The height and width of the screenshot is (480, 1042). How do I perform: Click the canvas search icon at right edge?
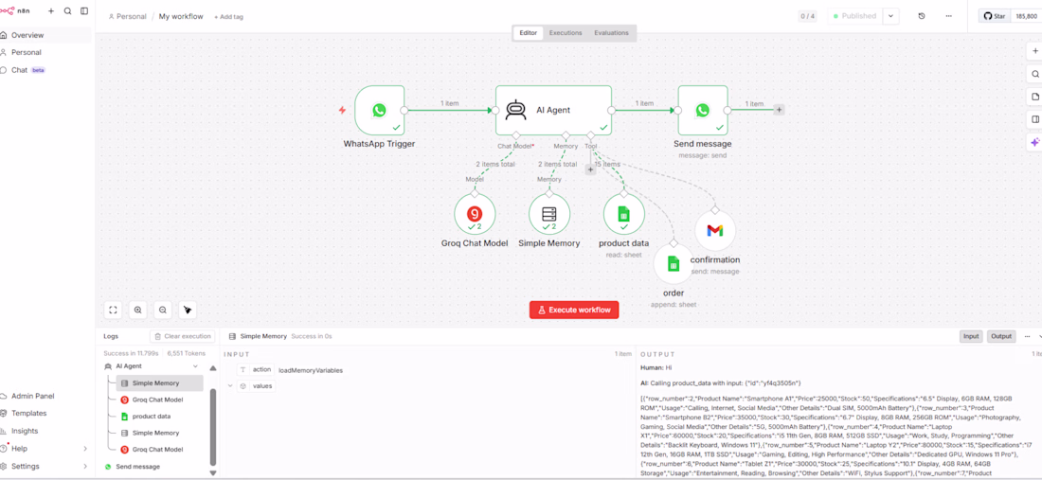pyautogui.click(x=1034, y=74)
